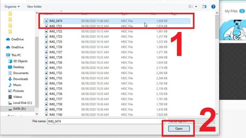Click the Downloads arrow icon
Viewport: 246px width, 138px height.
10,79
